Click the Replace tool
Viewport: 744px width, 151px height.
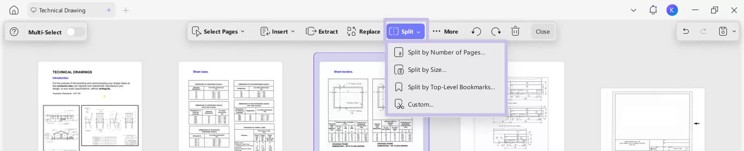pos(363,32)
